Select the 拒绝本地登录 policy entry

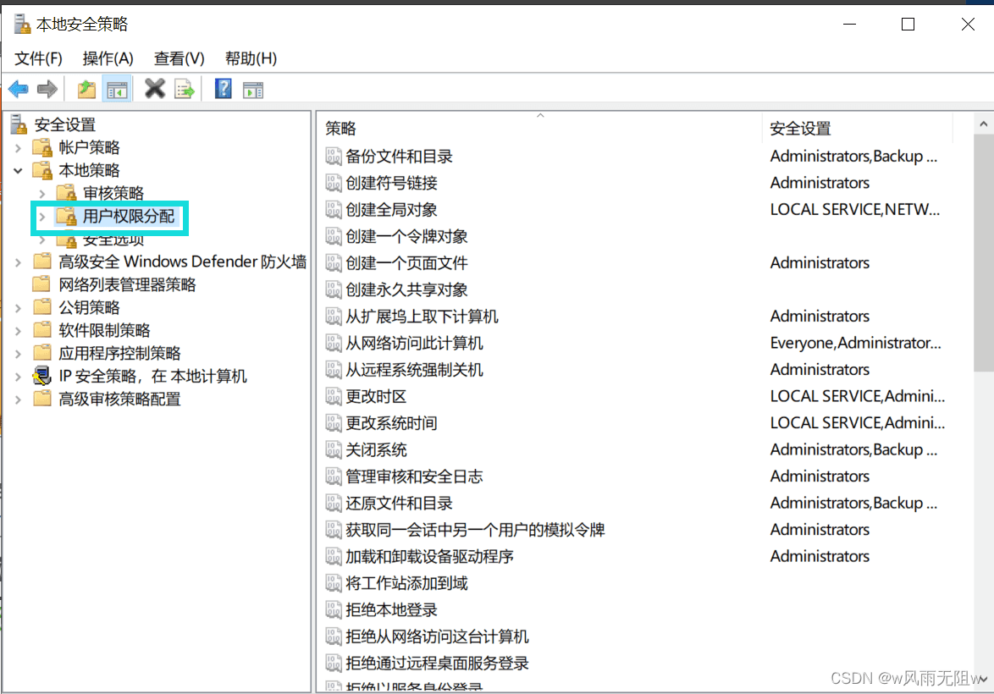tap(391, 610)
